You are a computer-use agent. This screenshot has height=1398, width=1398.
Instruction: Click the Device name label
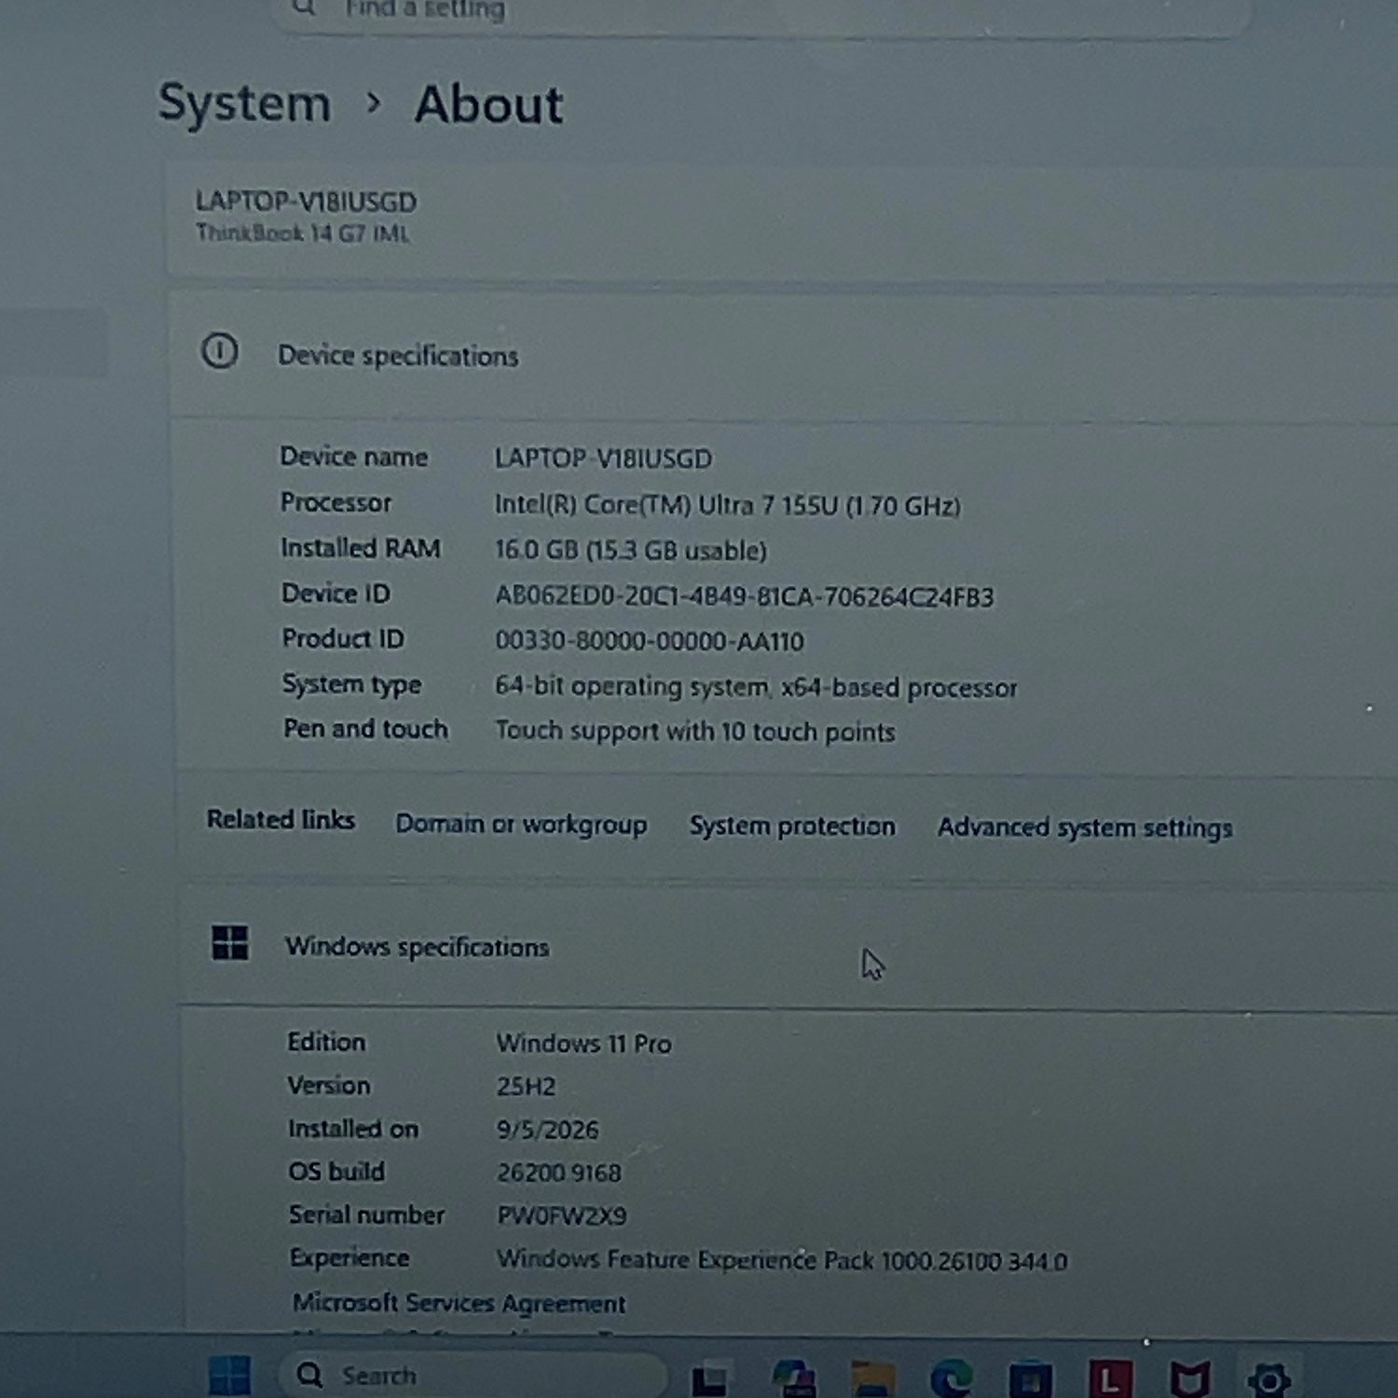pos(353,457)
